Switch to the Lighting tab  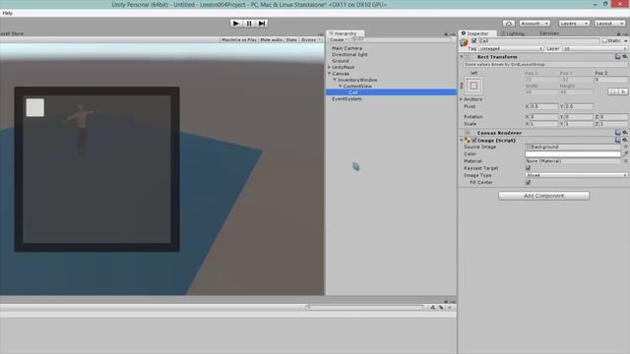click(513, 33)
